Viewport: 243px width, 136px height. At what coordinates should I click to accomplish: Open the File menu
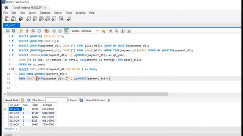coord(6,13)
